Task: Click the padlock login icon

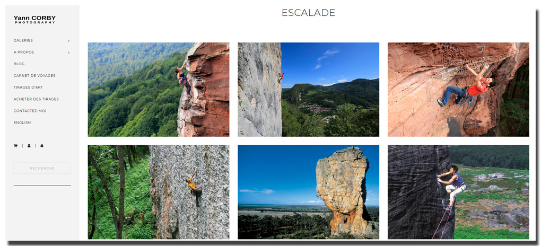Action: [42, 146]
